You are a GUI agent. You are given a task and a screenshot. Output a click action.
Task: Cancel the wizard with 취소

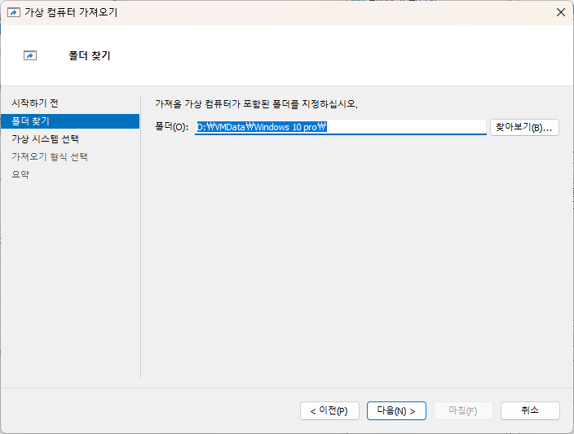[530, 410]
